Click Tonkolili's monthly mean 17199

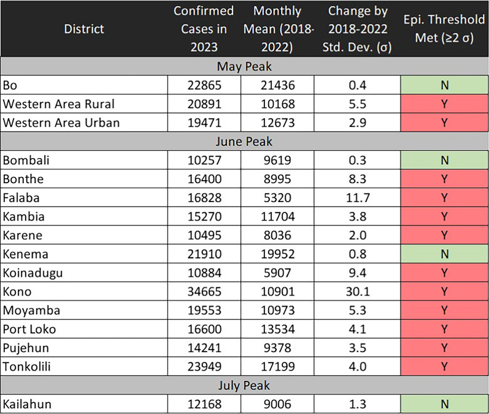coord(277,366)
